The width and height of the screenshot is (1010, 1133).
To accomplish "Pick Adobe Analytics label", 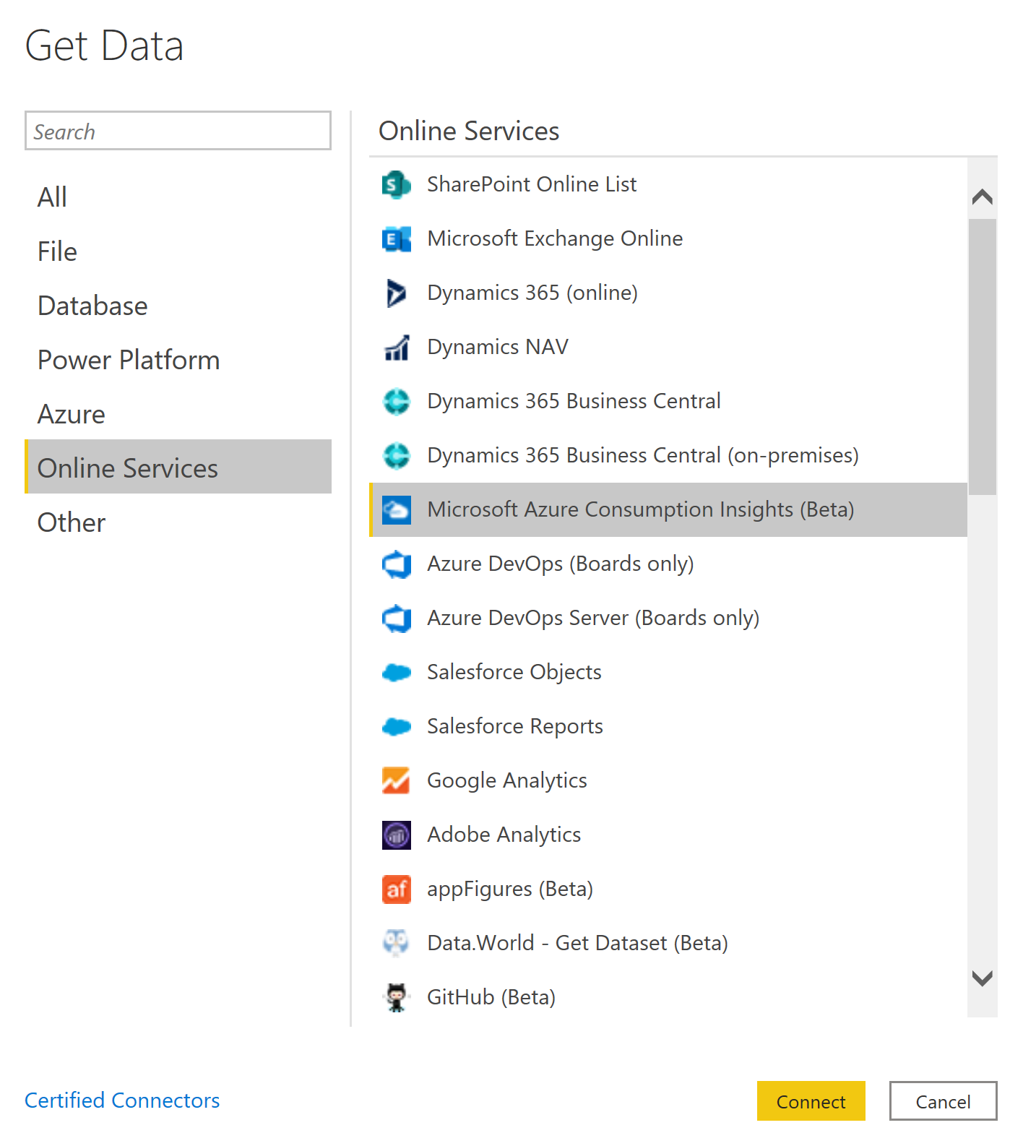I will (504, 835).
